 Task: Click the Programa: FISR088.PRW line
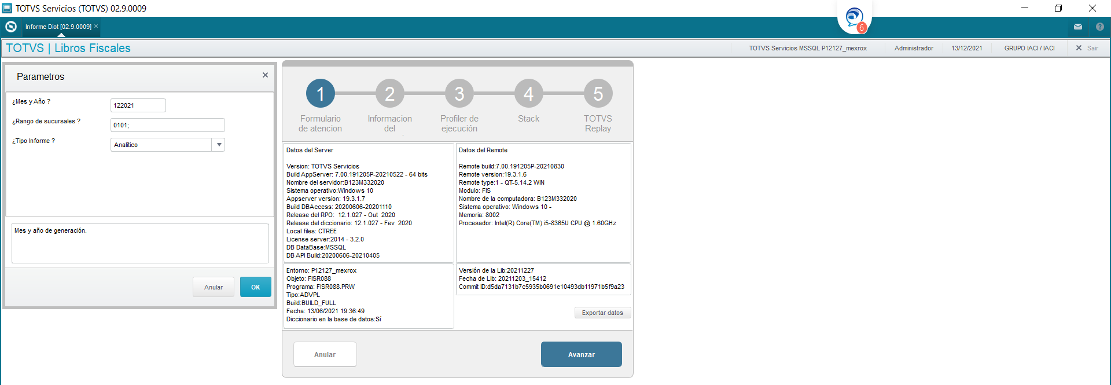(x=321, y=287)
